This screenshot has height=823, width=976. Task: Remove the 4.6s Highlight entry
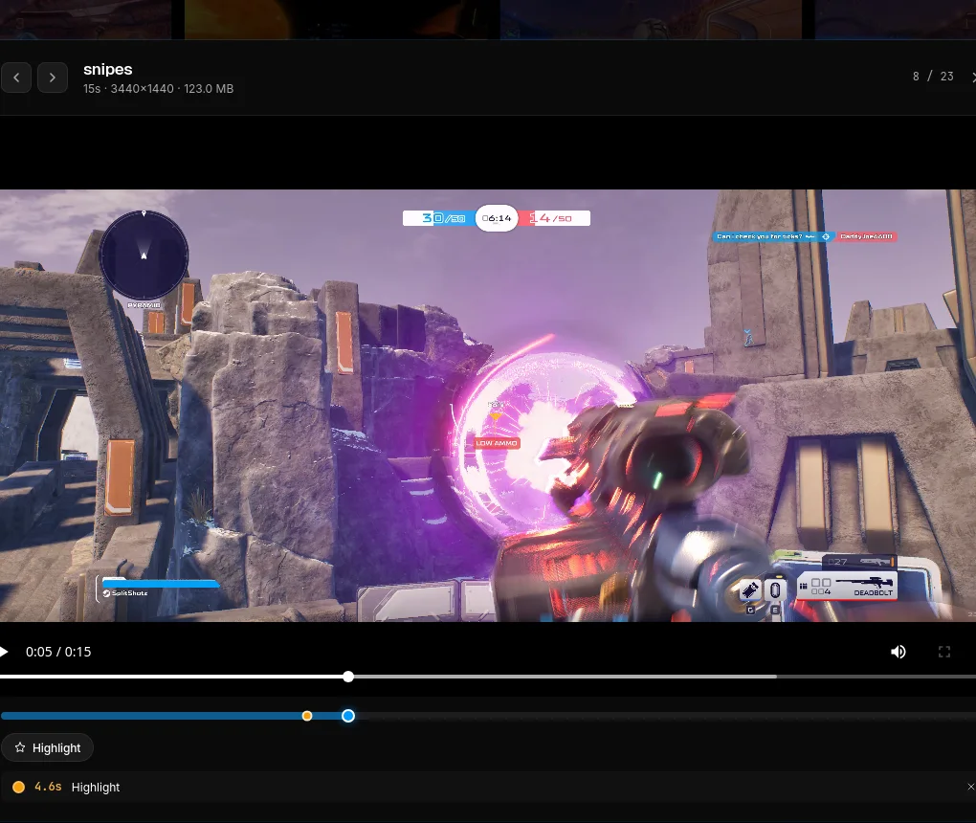tap(970, 787)
